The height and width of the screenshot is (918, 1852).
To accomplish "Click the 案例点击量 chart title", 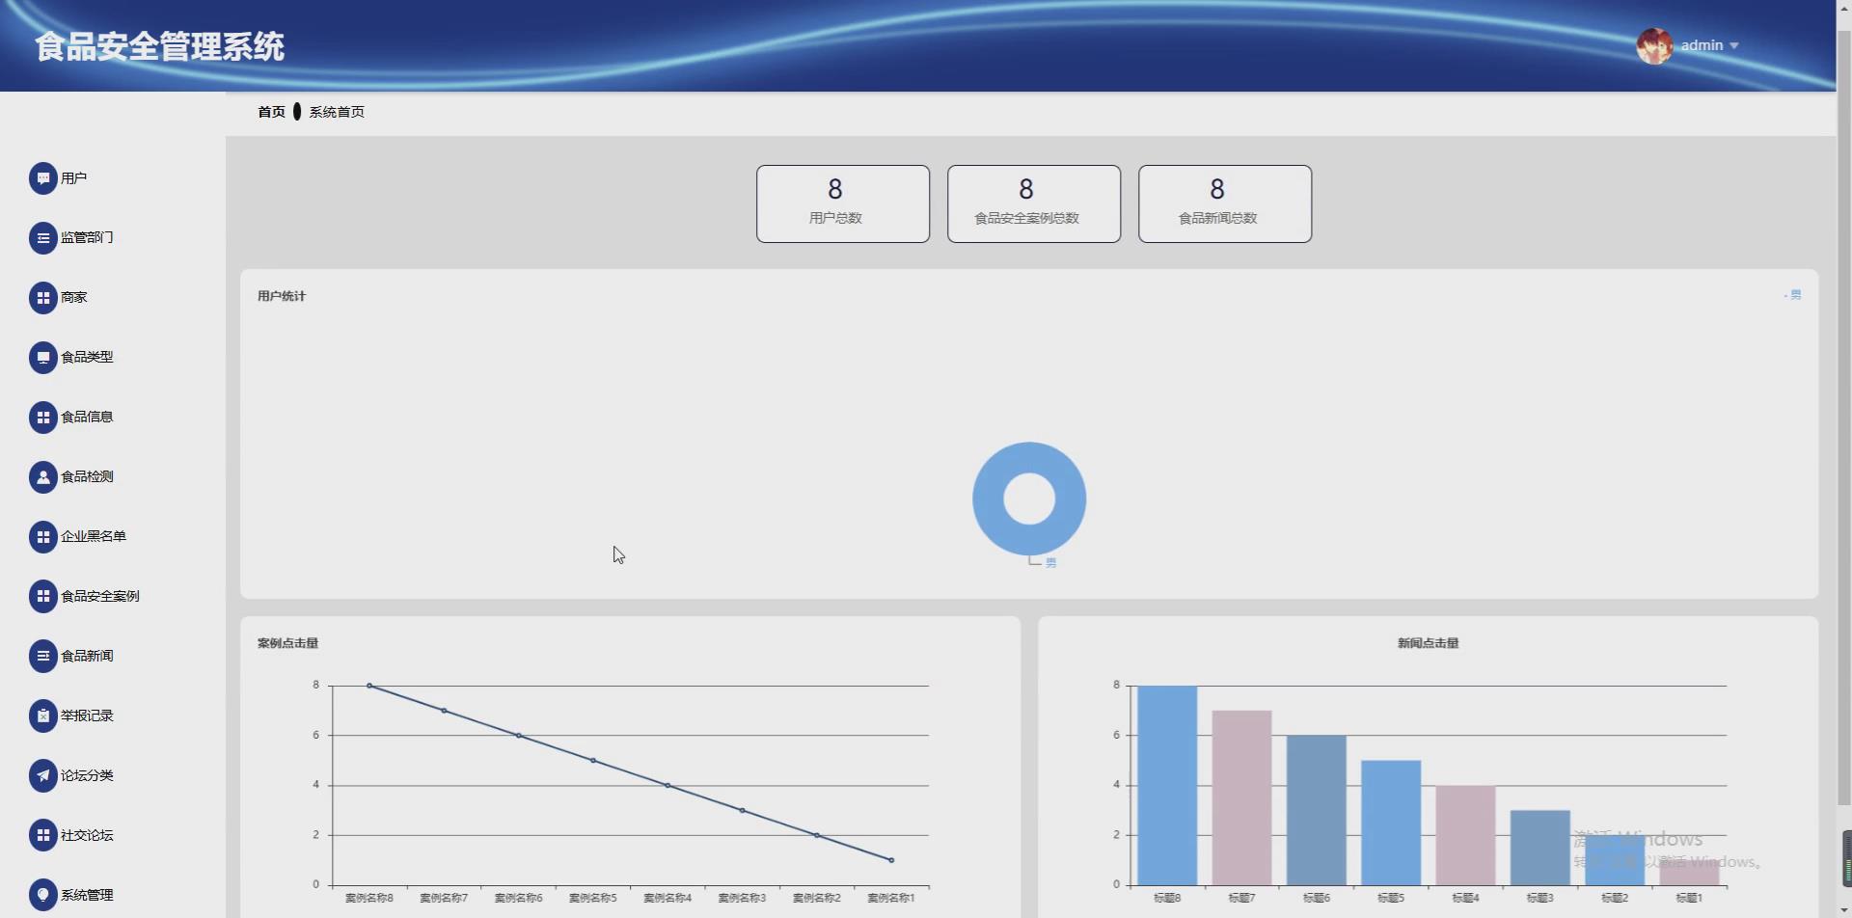I will 287,643.
